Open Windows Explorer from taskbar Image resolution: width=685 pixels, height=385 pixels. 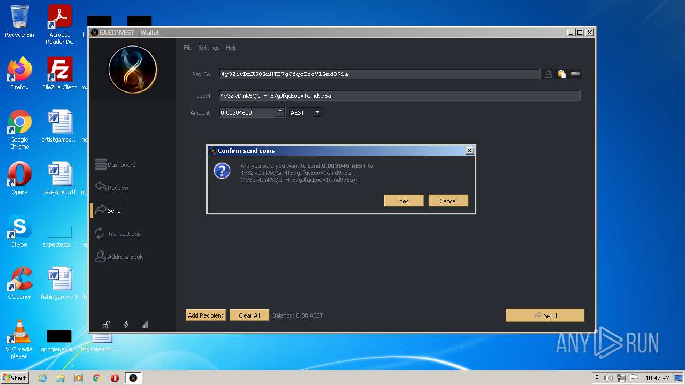click(x=60, y=378)
